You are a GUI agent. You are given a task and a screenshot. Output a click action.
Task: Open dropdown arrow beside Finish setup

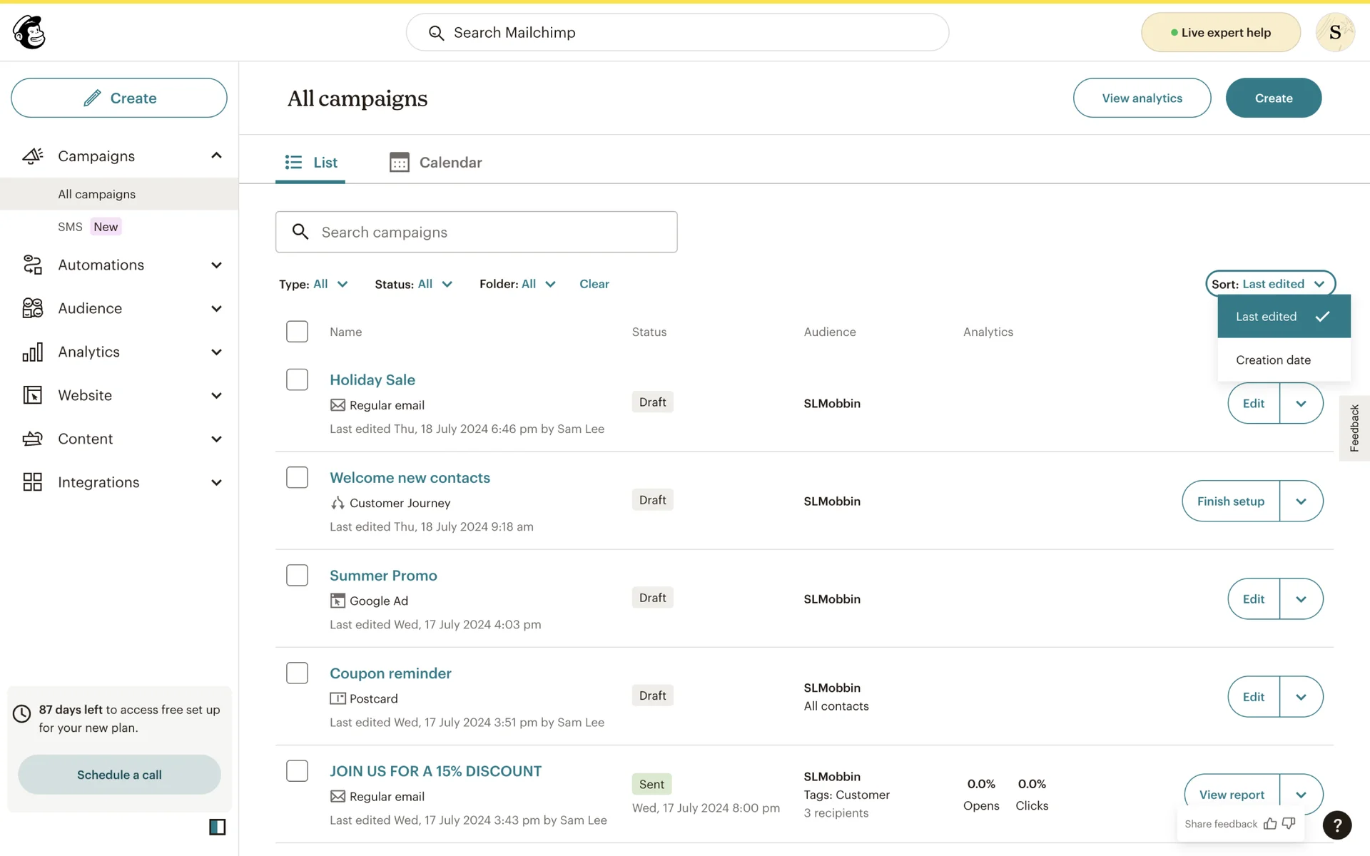click(x=1301, y=501)
